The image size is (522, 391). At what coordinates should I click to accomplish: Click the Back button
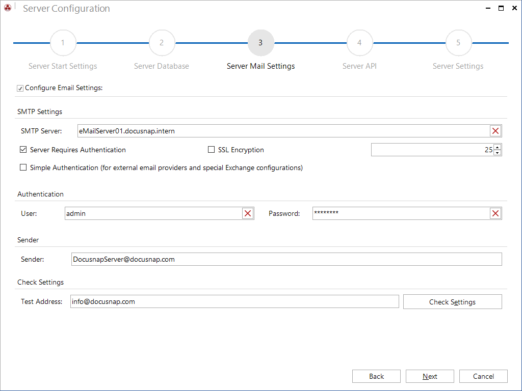tap(376, 376)
